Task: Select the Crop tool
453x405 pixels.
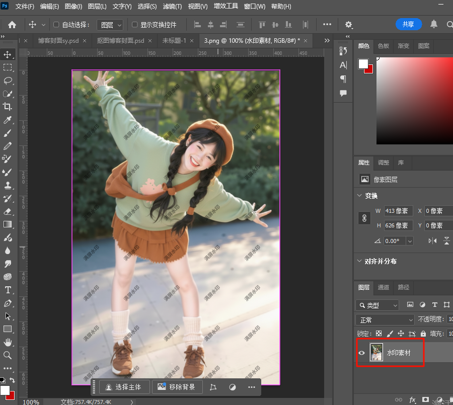Action: pos(8,107)
